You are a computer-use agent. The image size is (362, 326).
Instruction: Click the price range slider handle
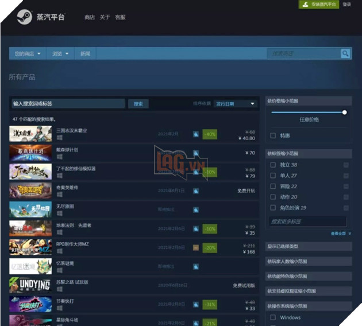pos(344,112)
